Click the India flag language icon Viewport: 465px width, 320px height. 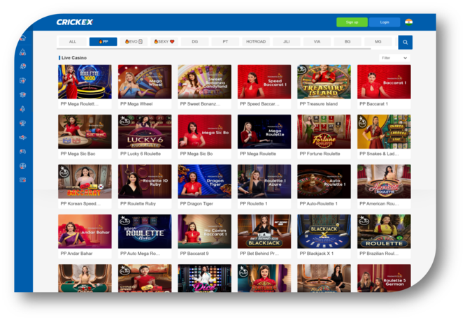pos(408,22)
